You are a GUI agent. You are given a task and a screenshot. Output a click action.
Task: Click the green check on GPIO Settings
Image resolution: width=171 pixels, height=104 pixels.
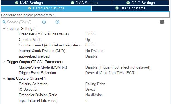click(x=128, y=3)
